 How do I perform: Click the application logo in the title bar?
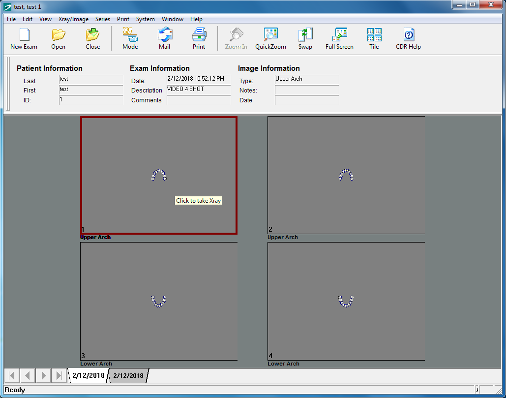coord(7,7)
